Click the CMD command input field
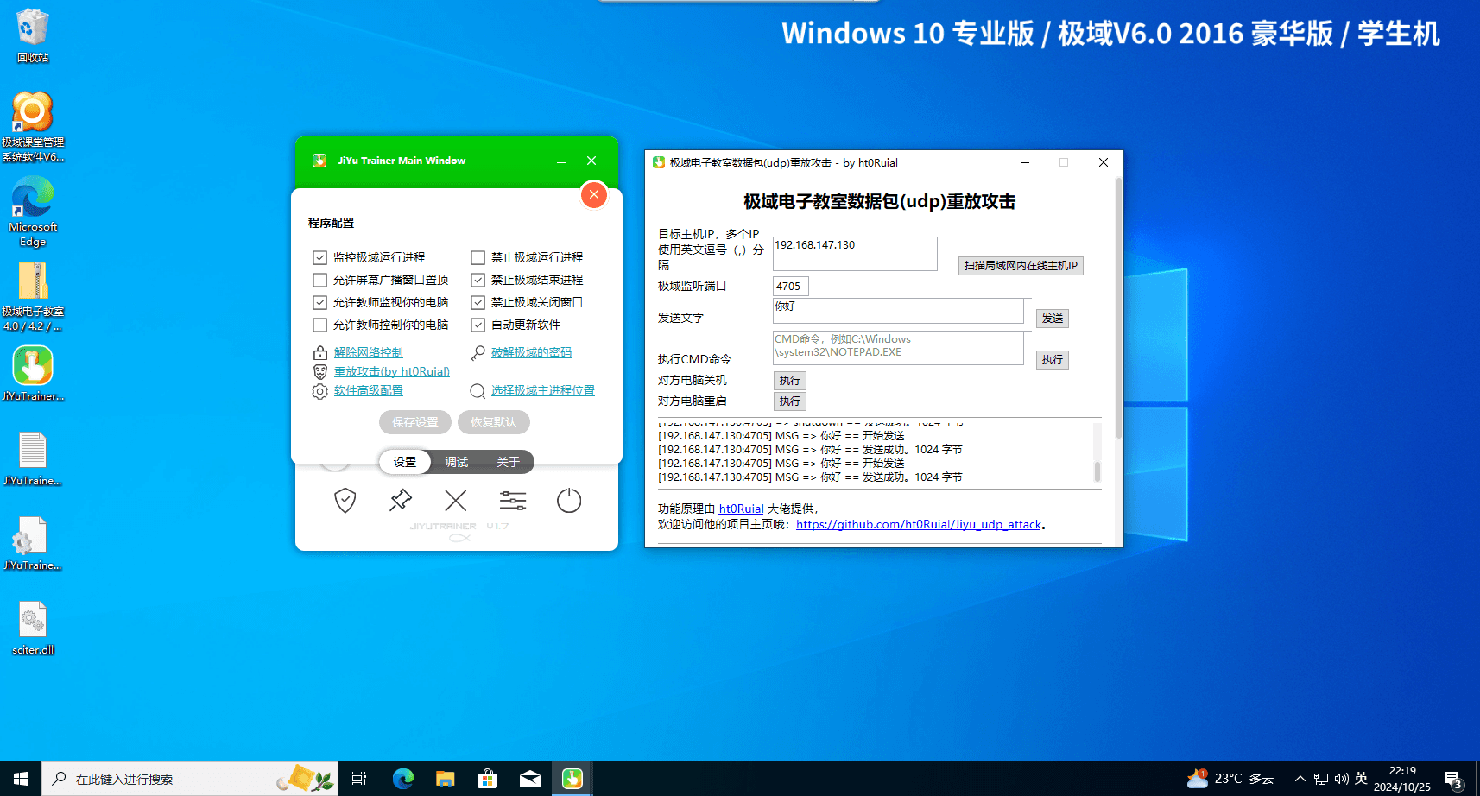Viewport: 1480px width, 796px height. (898, 348)
